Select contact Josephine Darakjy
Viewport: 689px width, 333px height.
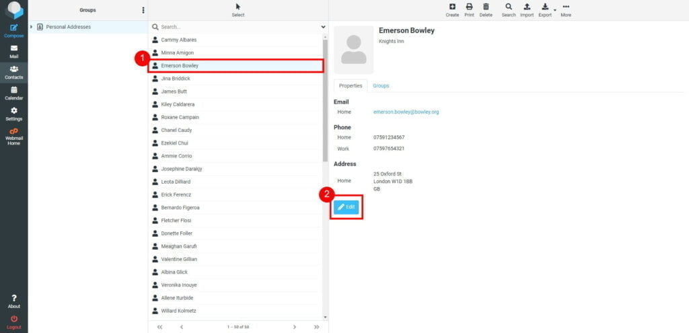(235, 169)
